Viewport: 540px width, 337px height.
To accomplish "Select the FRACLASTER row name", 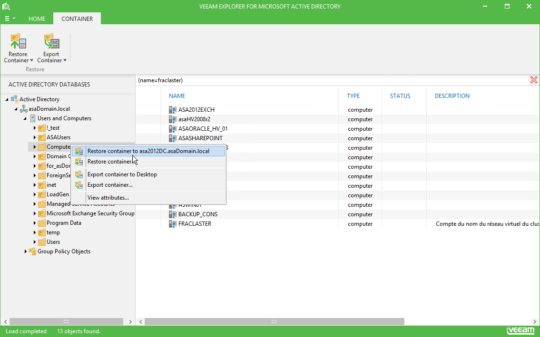I will [x=195, y=224].
